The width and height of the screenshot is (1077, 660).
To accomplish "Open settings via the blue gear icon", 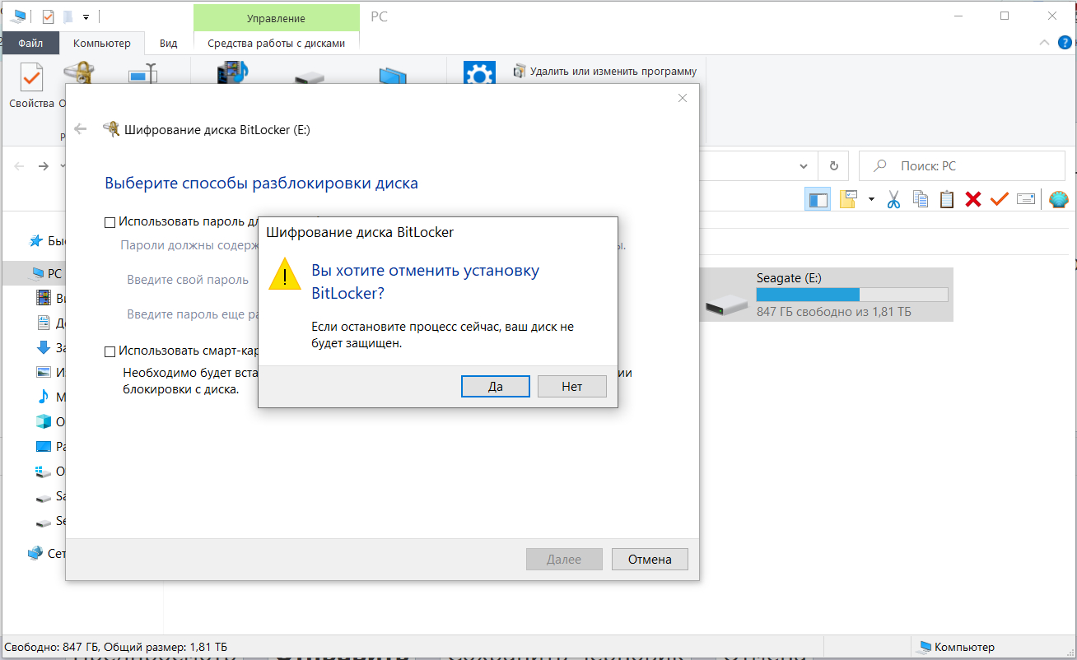I will click(x=479, y=73).
